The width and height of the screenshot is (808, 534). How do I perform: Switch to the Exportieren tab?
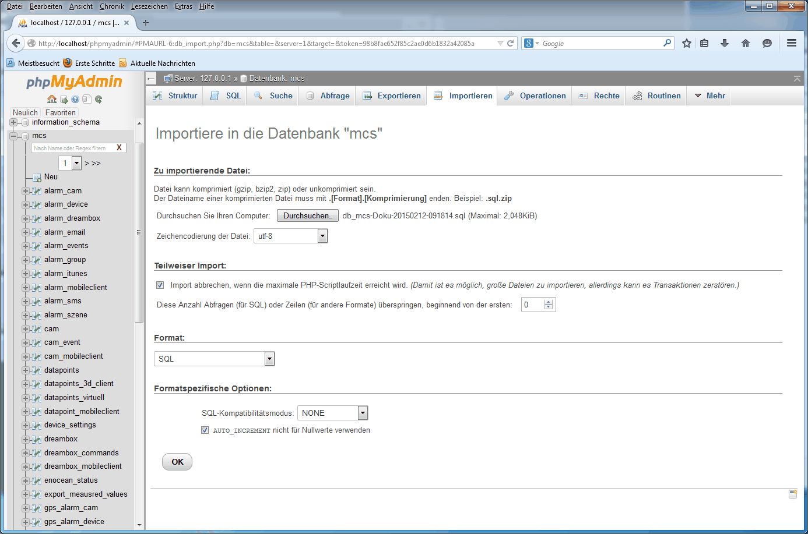[392, 96]
